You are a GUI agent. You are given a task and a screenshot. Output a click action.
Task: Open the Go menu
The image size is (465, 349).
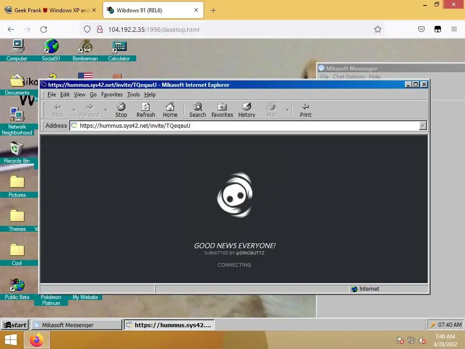pyautogui.click(x=93, y=95)
